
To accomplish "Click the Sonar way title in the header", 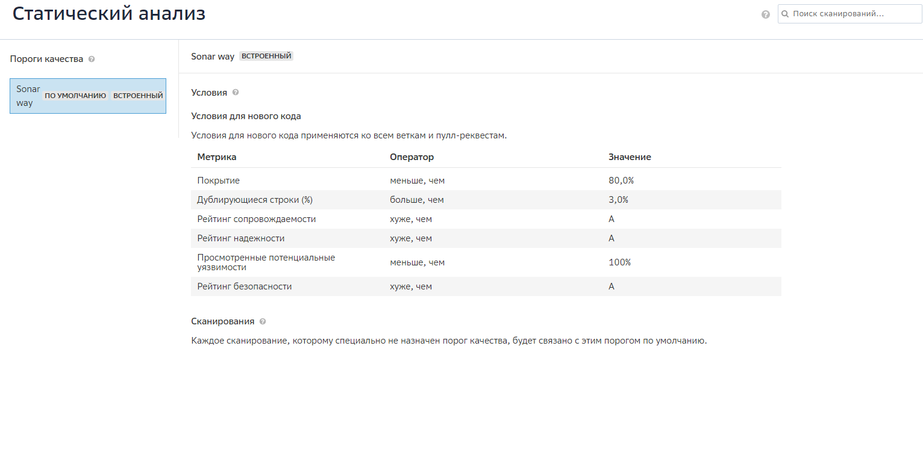I will pyautogui.click(x=213, y=57).
